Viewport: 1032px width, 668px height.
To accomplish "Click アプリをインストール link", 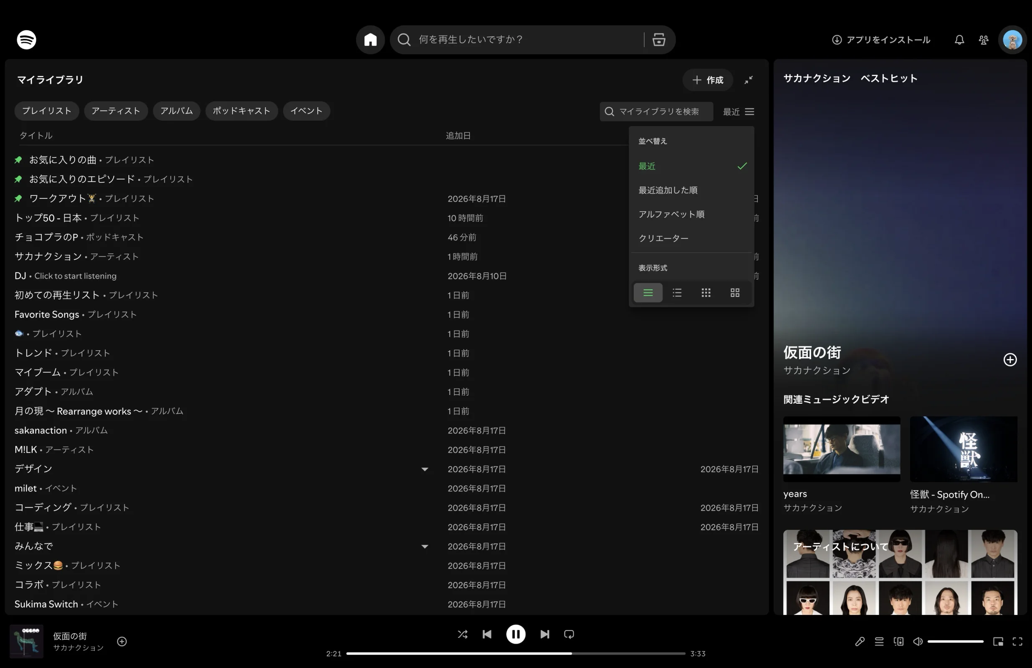I will [x=881, y=40].
